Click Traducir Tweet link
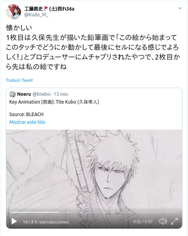 19,80
